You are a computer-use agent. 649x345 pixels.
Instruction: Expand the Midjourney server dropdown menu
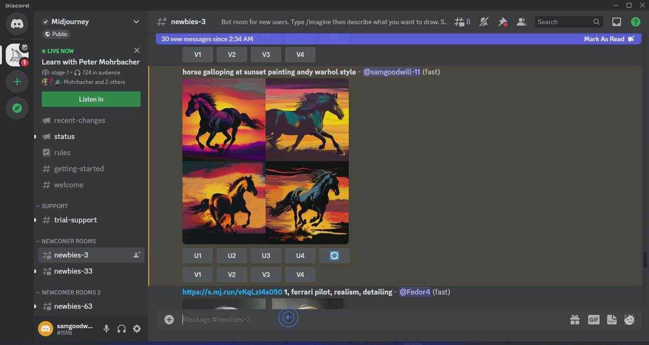pos(136,22)
